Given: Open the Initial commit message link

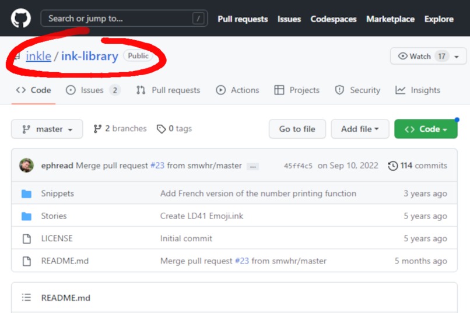Looking at the screenshot, I should pos(186,238).
